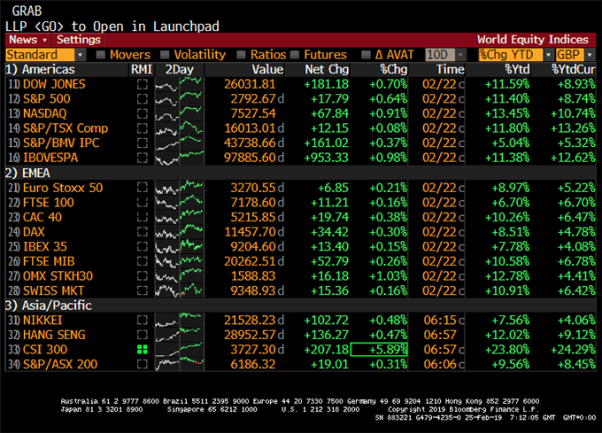Open the S&P/ASX 200 index
This screenshot has width=602, height=433.
pyautogui.click(x=60, y=364)
